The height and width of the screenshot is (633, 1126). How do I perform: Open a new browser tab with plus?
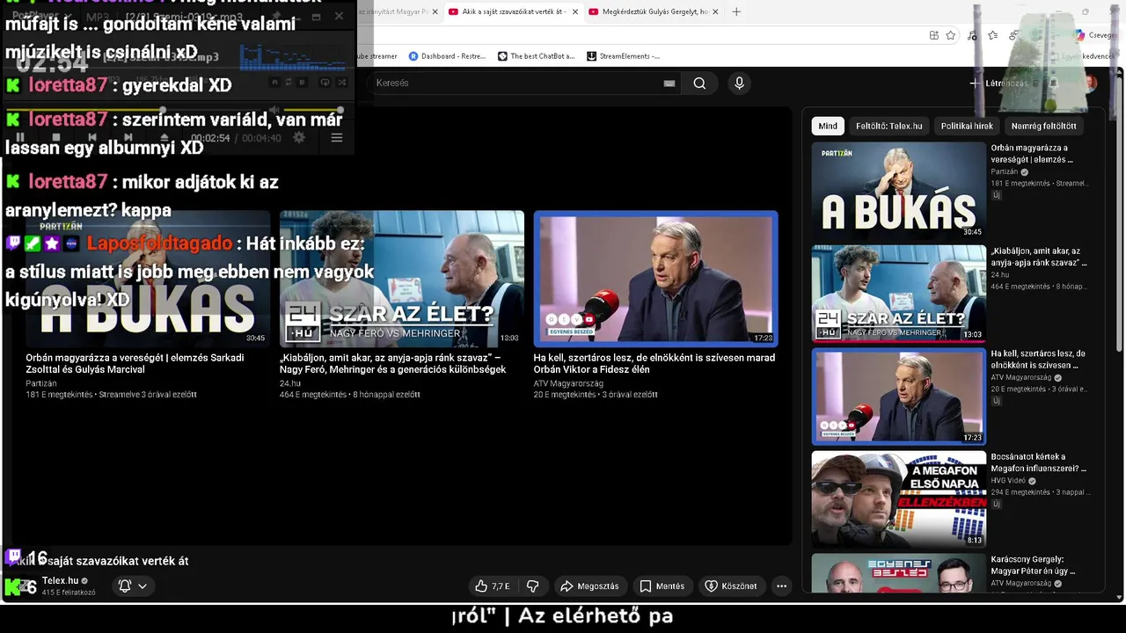coord(736,11)
